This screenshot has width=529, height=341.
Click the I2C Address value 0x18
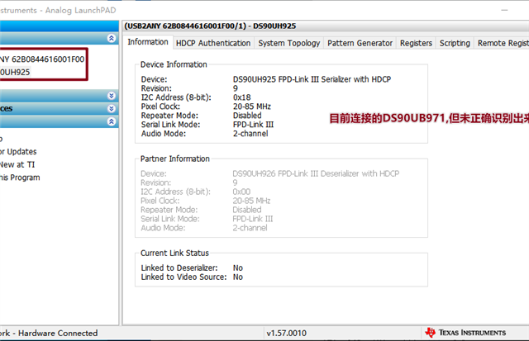point(242,97)
